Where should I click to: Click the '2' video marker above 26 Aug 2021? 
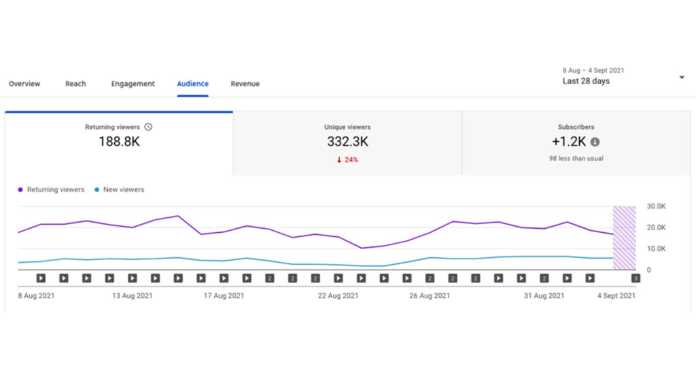430,278
